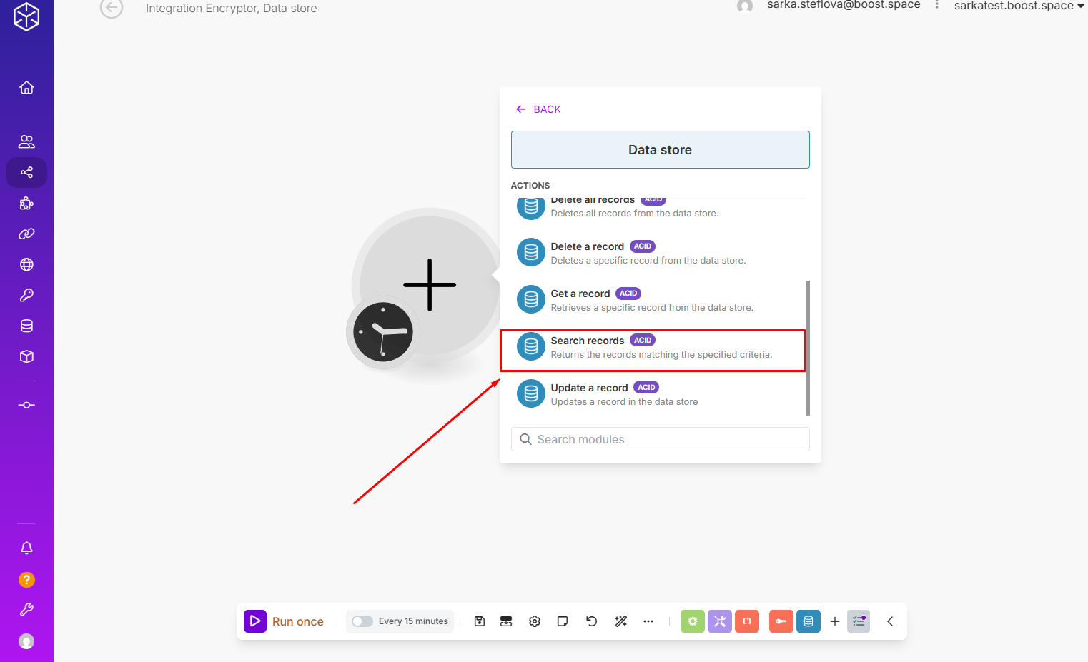
Task: Click the key icon in the sidebar
Action: [26, 295]
